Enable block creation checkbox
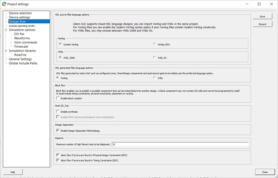Viewport: 278px width, 178px height. point(58,98)
